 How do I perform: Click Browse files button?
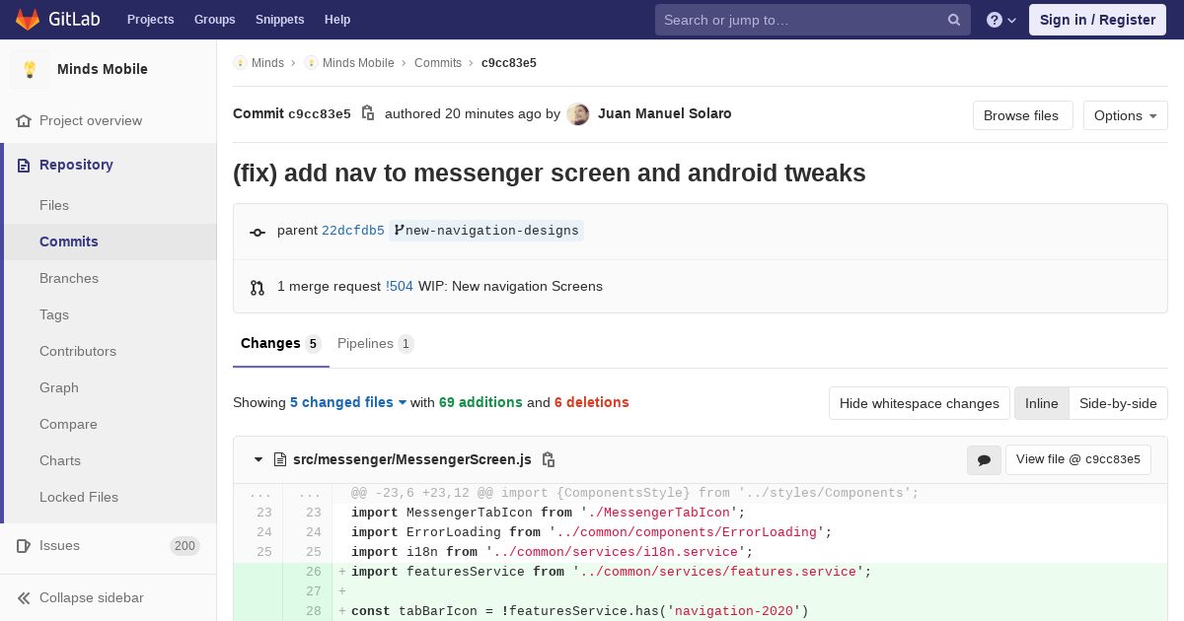[x=1022, y=115]
